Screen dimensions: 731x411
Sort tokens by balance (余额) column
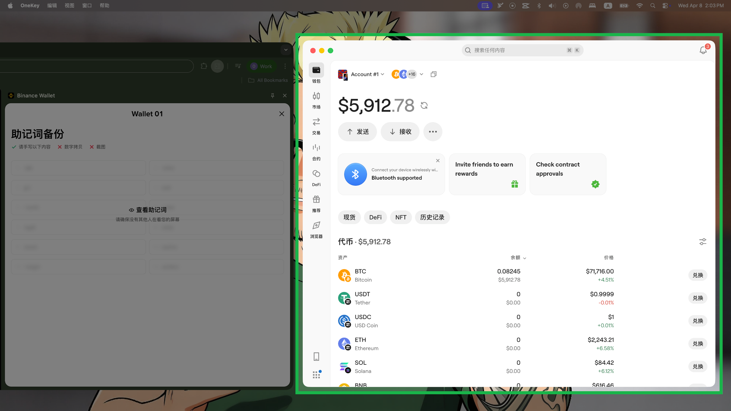pyautogui.click(x=518, y=258)
